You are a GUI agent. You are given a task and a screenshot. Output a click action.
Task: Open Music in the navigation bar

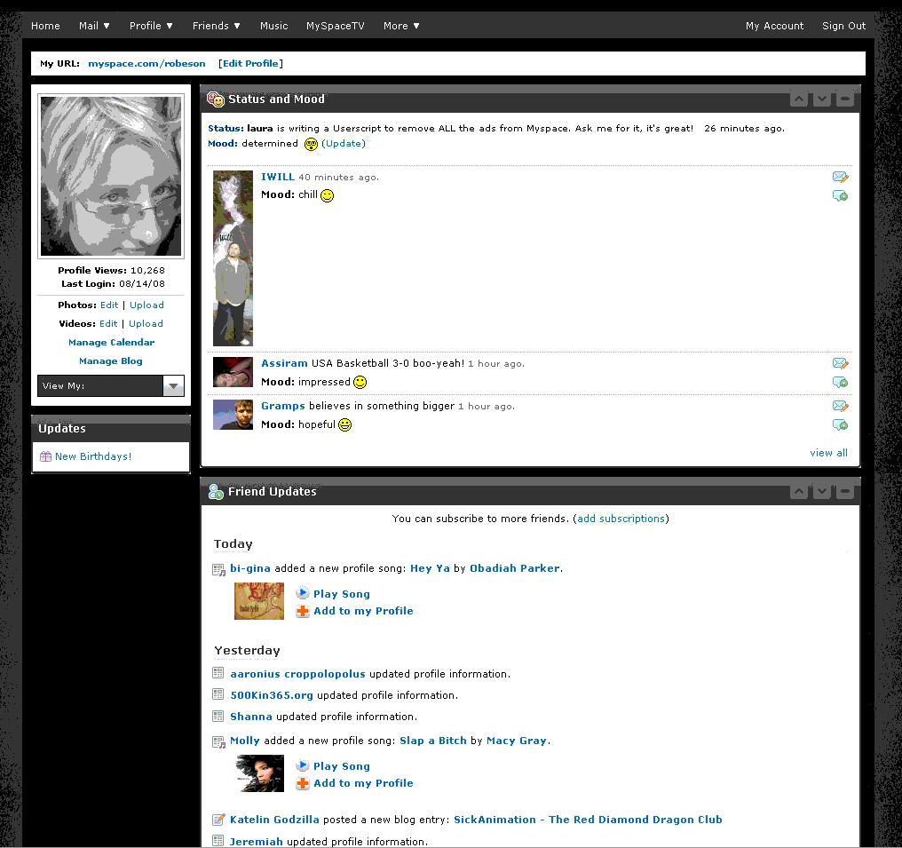click(x=273, y=26)
